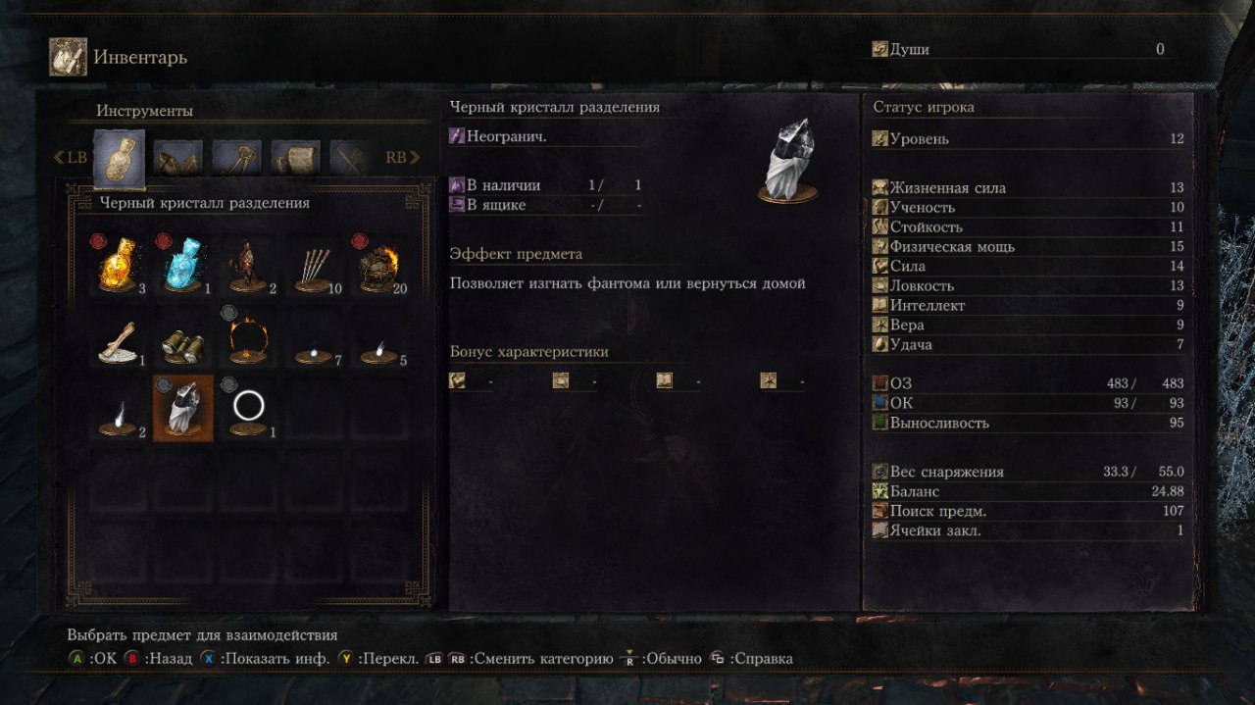Open the keys category tab

(237, 157)
